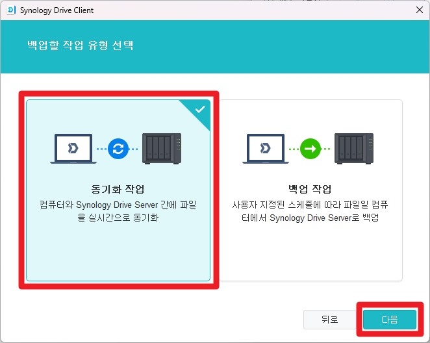Click the checkmark on the selected sync card
Screen dimensions: 430x343
200,109
